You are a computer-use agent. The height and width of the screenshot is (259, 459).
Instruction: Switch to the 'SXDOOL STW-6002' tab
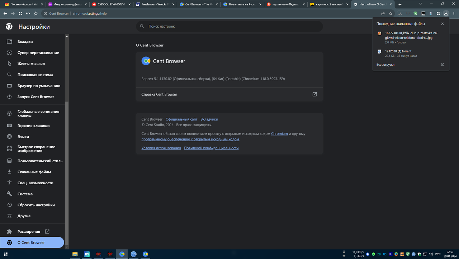pyautogui.click(x=111, y=4)
